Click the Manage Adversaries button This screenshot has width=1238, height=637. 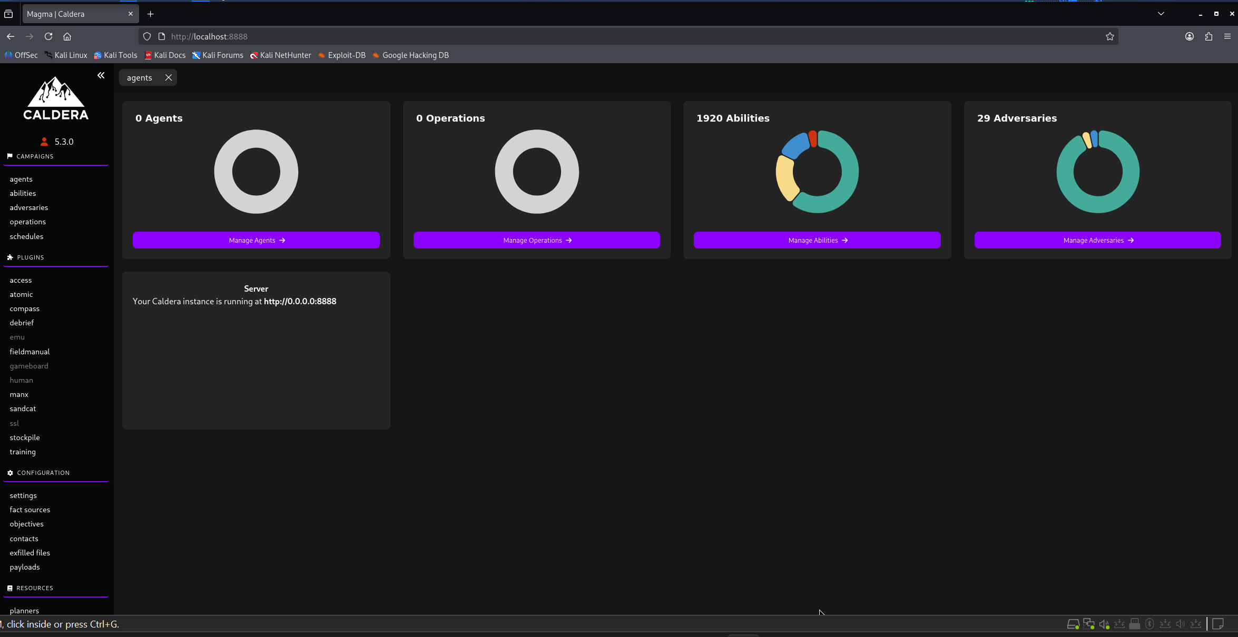click(x=1098, y=240)
